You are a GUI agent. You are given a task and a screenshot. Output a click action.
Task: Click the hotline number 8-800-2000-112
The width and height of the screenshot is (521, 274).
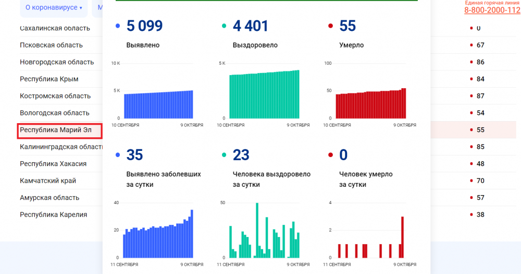[492, 10]
